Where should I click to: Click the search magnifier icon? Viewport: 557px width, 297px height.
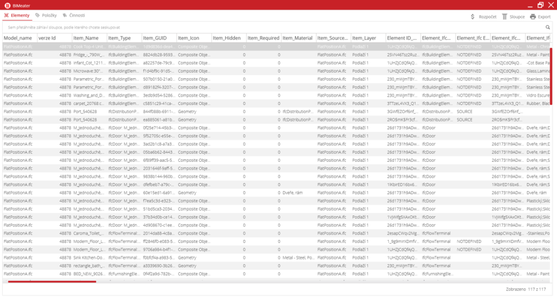[548, 27]
